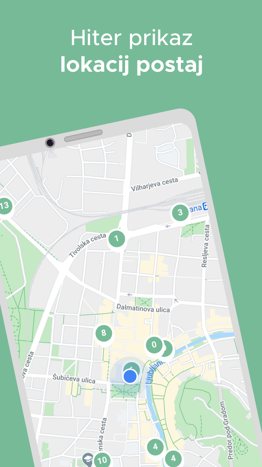Tap the Tivolska cesta street label
Screen dimensions: 262x467
(88, 245)
